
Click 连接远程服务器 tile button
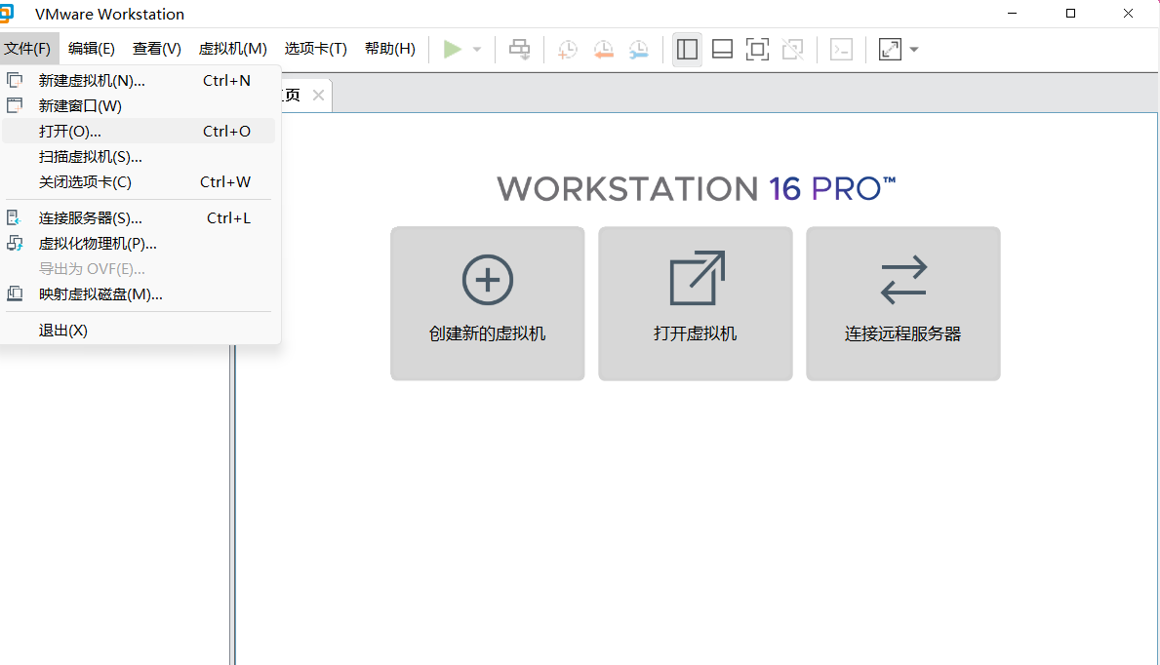coord(903,303)
